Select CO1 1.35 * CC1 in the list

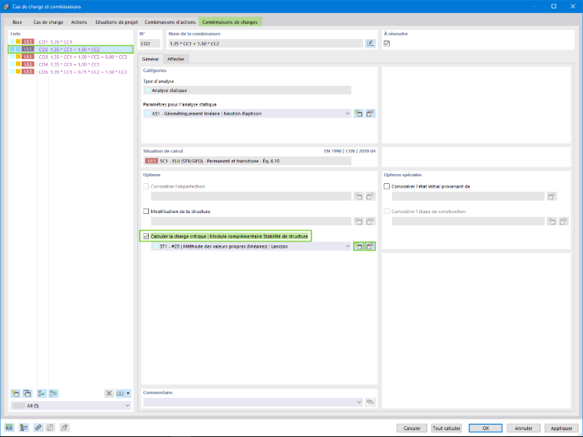[71, 41]
